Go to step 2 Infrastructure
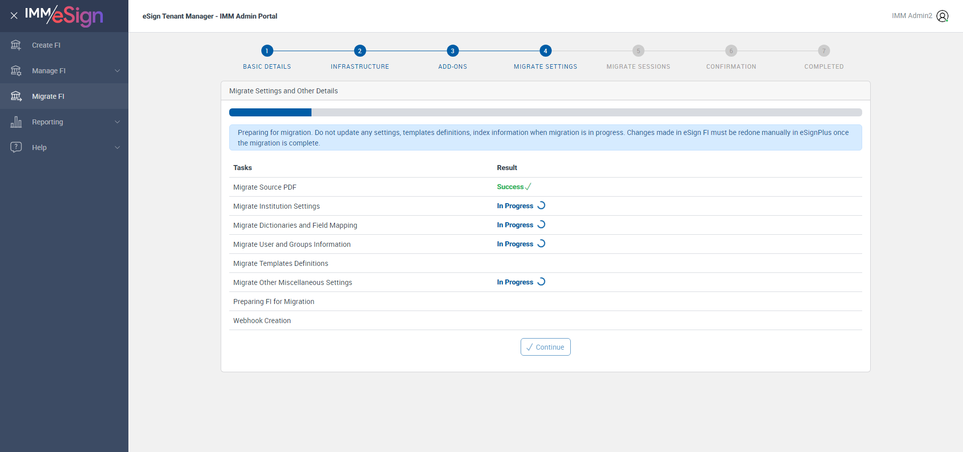 point(360,51)
